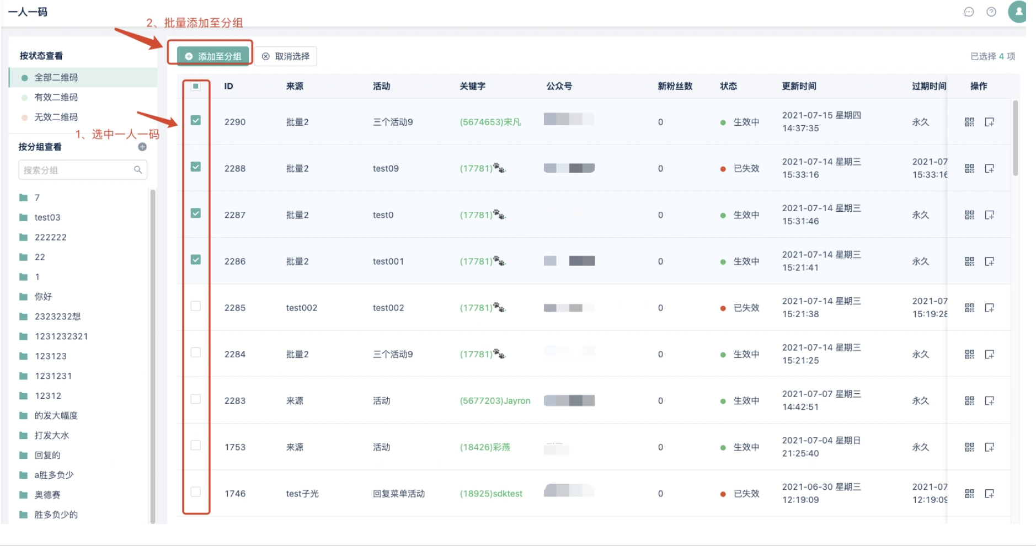Uncheck the checkbox for row 2288
The image size is (1036, 546).
pos(196,167)
